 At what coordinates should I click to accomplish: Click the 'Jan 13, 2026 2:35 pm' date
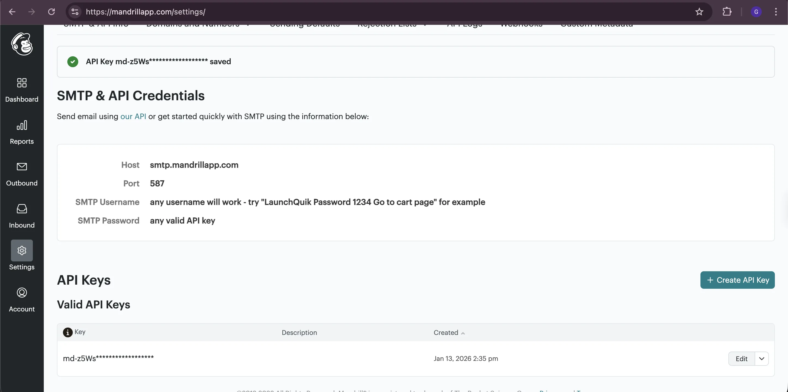coord(466,358)
